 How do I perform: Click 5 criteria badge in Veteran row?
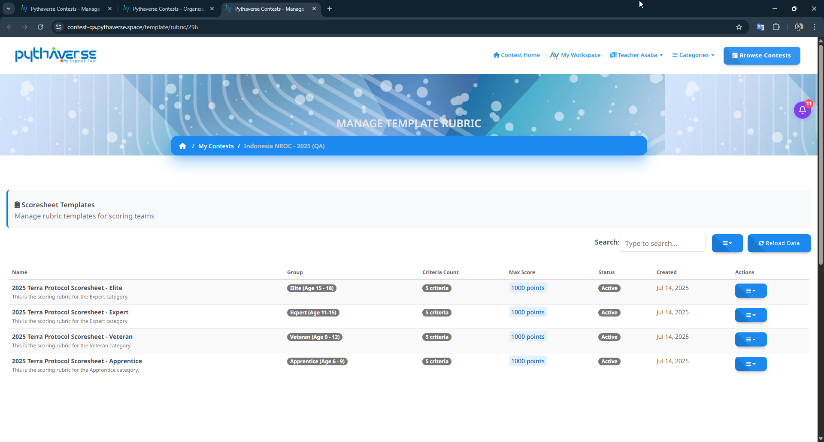436,337
